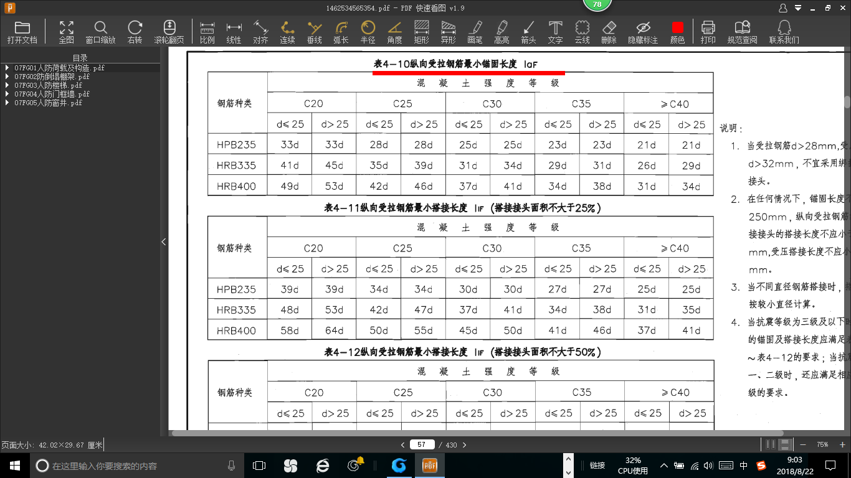Open the Windows Start menu
The image size is (851, 478).
coord(14,466)
